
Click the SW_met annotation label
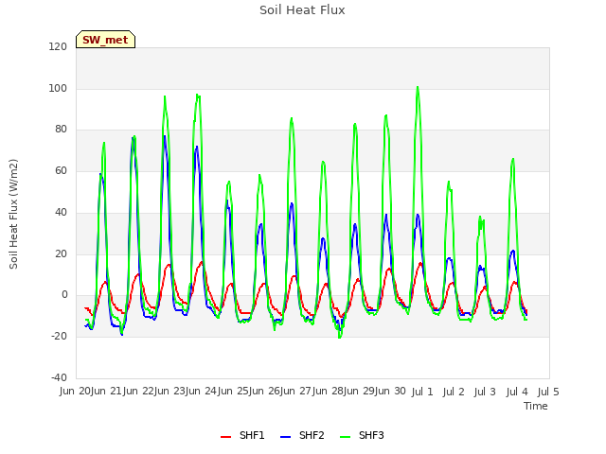point(105,40)
